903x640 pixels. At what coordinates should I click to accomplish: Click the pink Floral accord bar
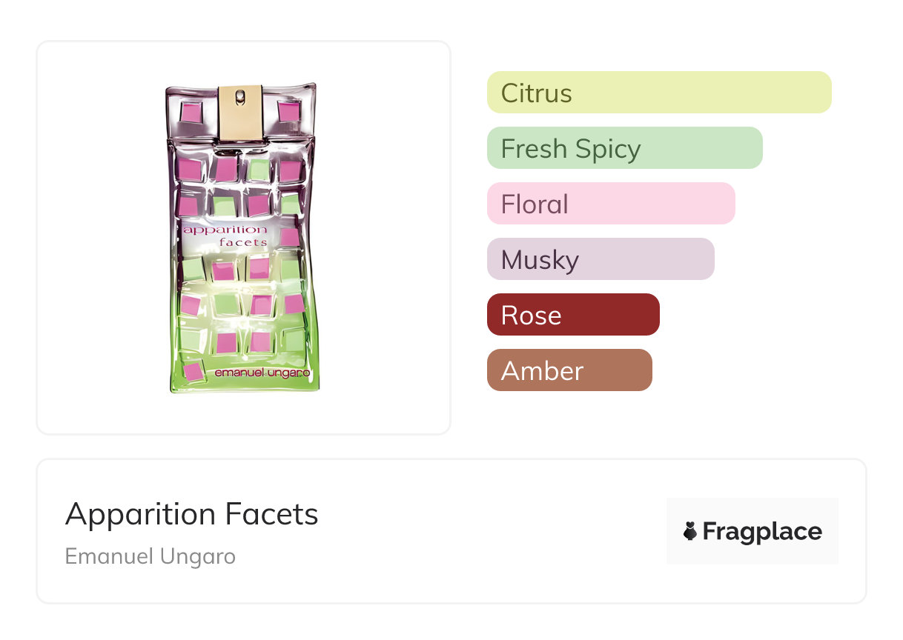pos(611,204)
